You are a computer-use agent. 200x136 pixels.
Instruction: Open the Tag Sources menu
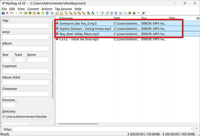point(63,9)
